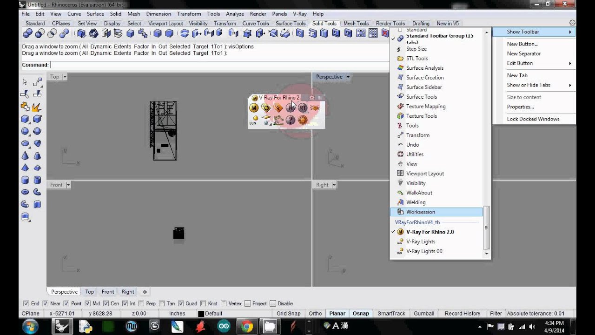Open the V-Ray help question mark icon
This screenshot has height=335, width=595.
291,120
